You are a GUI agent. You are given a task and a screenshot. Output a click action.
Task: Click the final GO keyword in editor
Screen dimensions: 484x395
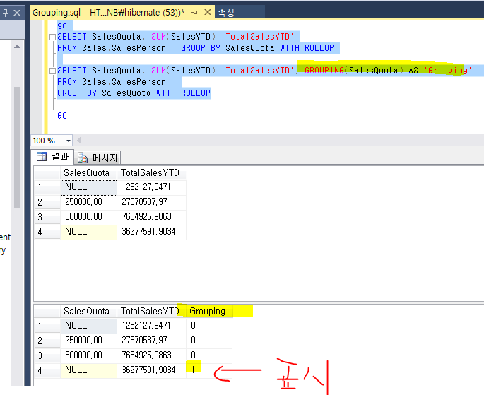[62, 116]
